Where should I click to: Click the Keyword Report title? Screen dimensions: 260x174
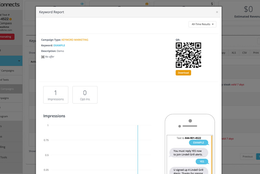(x=52, y=12)
